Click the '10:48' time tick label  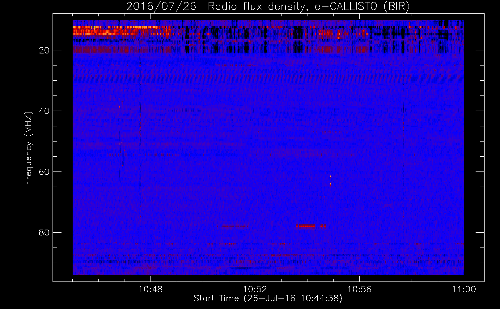(x=150, y=290)
